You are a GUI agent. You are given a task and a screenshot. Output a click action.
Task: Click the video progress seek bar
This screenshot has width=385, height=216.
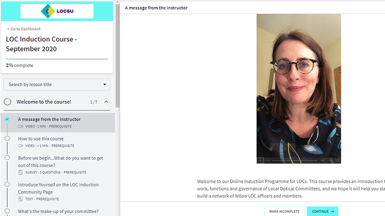pos(295,161)
